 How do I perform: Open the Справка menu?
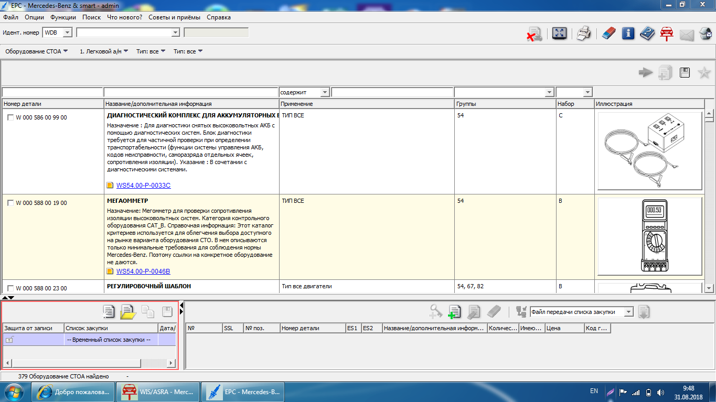pyautogui.click(x=219, y=17)
